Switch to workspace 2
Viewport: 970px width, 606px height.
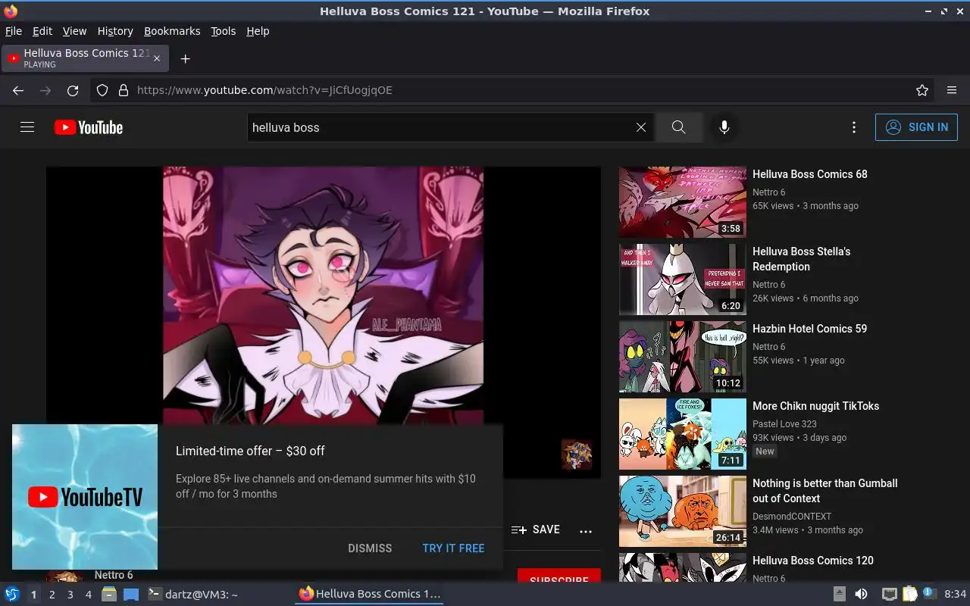pyautogui.click(x=52, y=595)
